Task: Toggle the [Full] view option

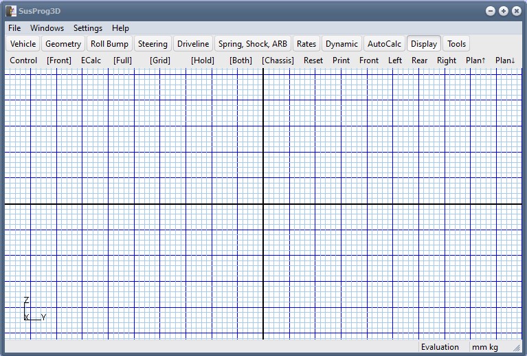Action: coord(122,60)
